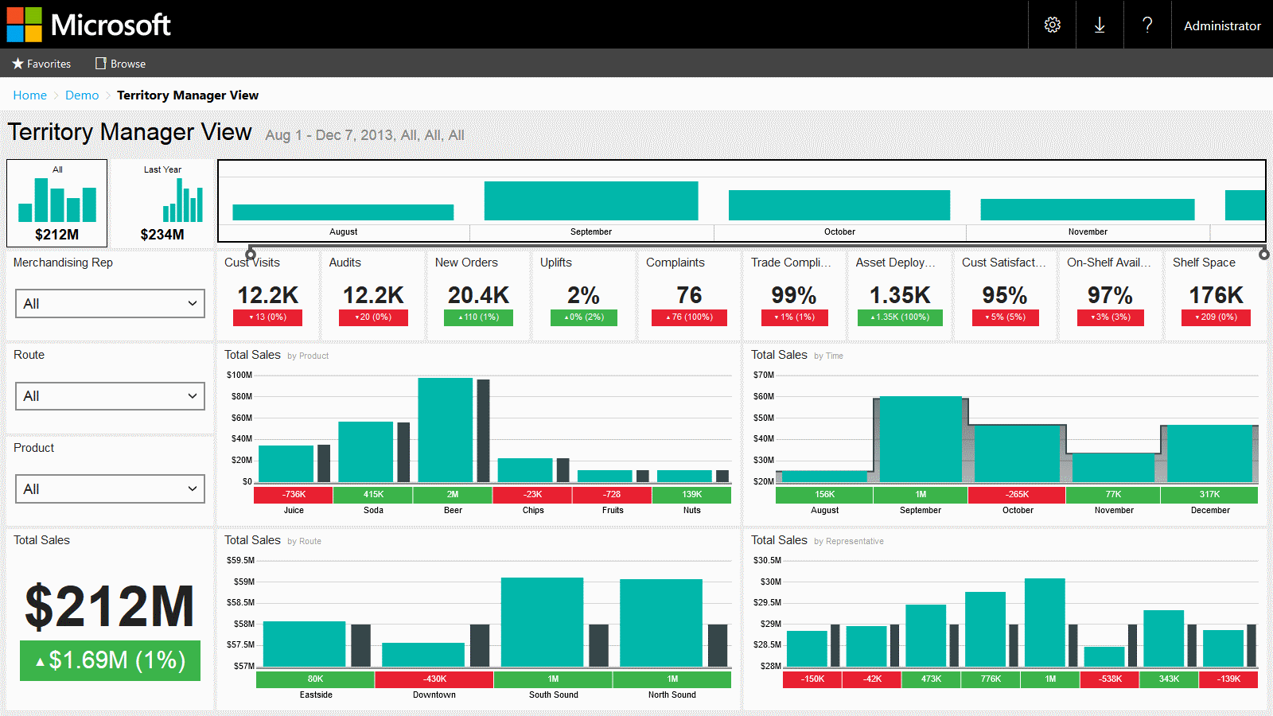Click the -150K cell in Sales by Representative

(x=812, y=679)
